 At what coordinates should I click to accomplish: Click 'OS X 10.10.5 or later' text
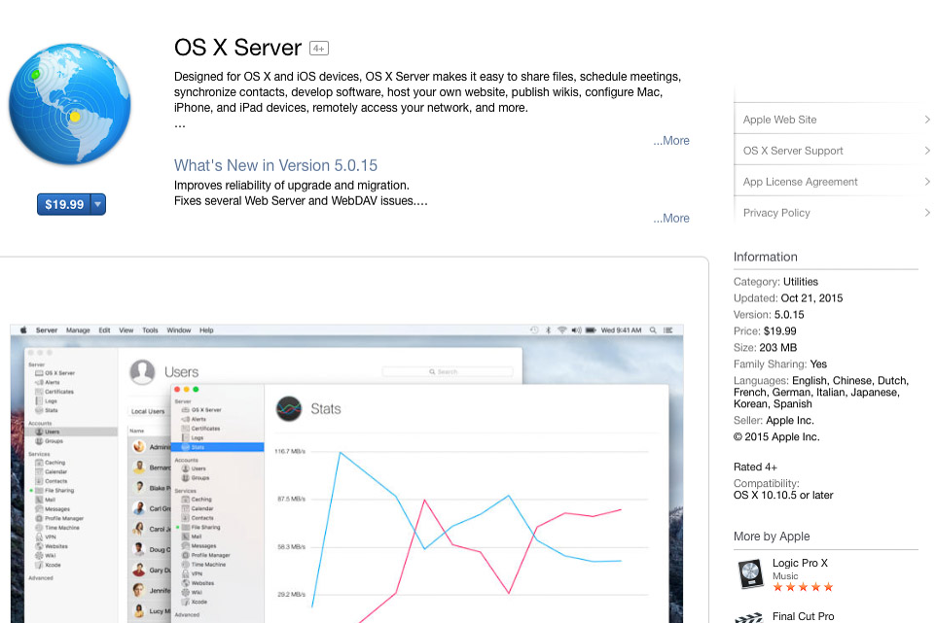pyautogui.click(x=783, y=496)
